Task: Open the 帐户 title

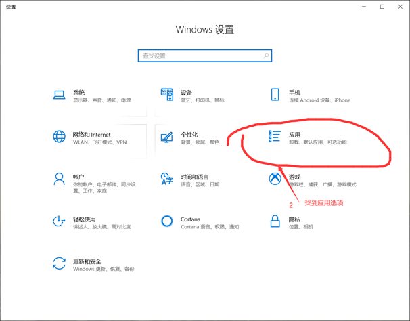Action: click(x=78, y=177)
